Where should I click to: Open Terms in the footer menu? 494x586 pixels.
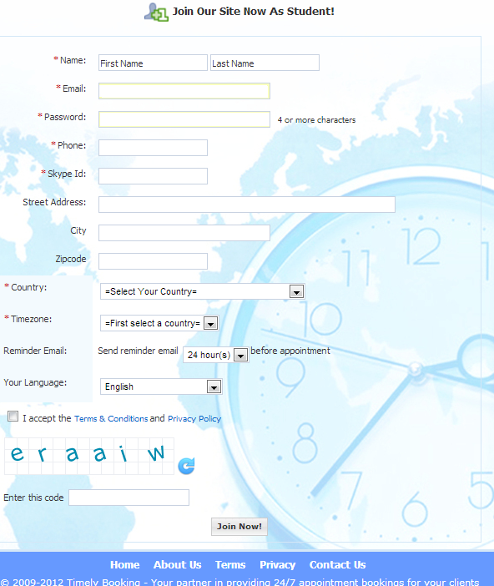[230, 564]
